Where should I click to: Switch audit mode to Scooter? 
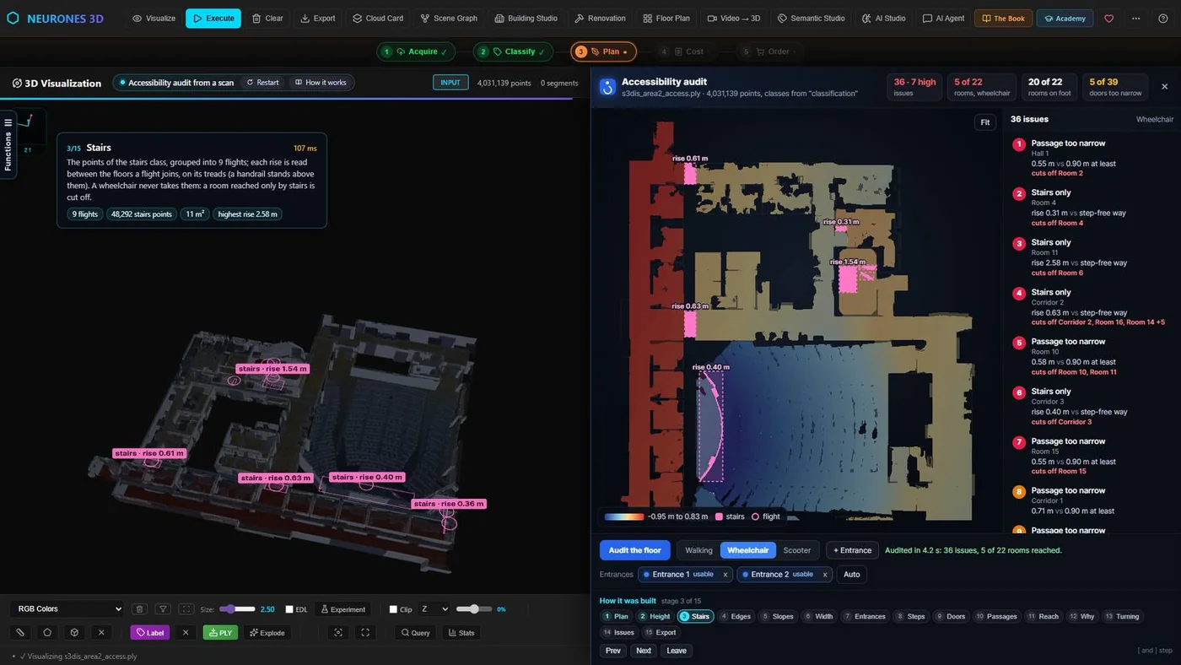(x=796, y=550)
